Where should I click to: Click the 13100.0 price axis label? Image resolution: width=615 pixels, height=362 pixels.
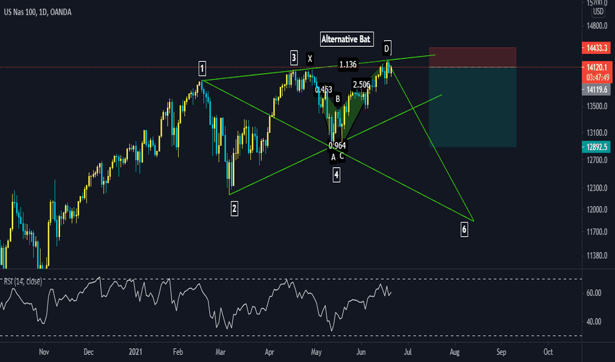[597, 133]
